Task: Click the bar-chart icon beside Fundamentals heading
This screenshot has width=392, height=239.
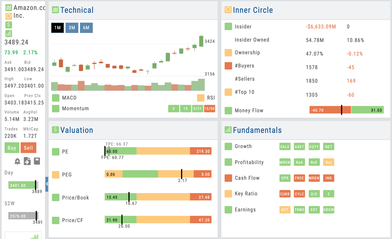Action: pos(228,129)
